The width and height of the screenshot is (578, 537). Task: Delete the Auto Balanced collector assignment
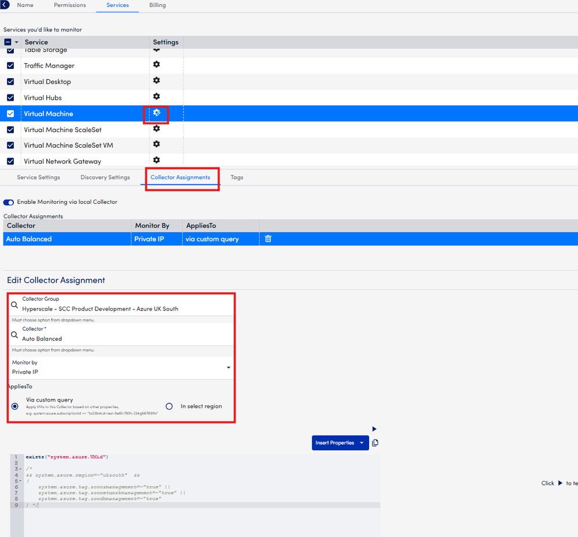point(268,239)
